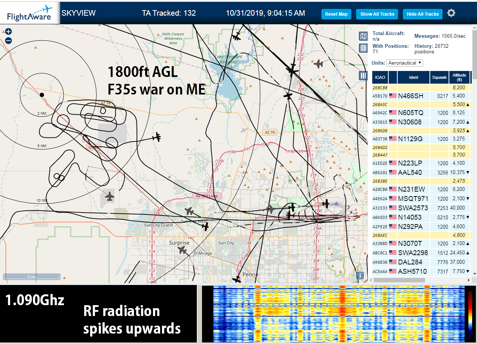Sort the table by ICAO column
Screen dimensions: 477x344
(380, 77)
